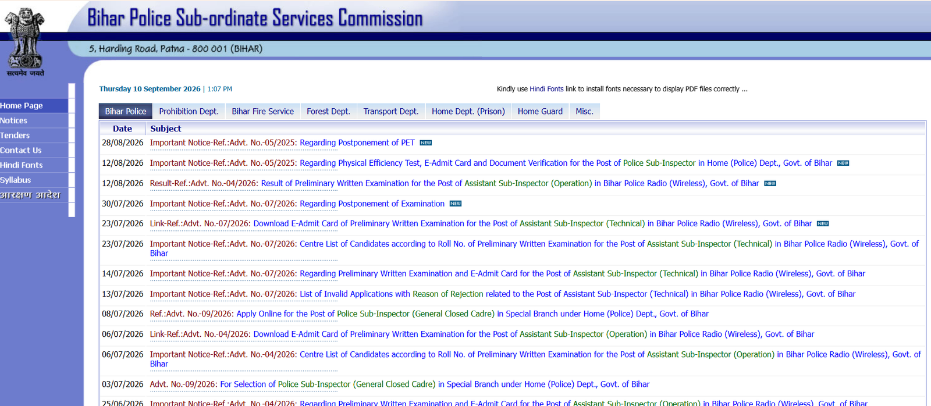Click date cell 30/07/2026

pyautogui.click(x=123, y=204)
